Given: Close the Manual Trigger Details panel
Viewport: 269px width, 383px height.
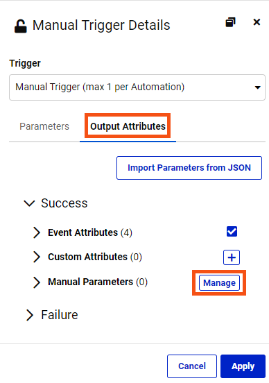Looking at the screenshot, I should [x=257, y=22].
